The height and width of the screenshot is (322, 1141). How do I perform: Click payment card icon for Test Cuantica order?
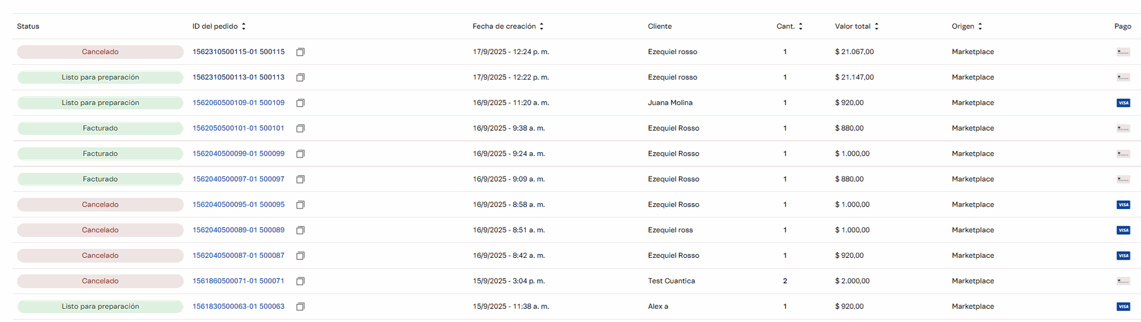tap(1123, 281)
